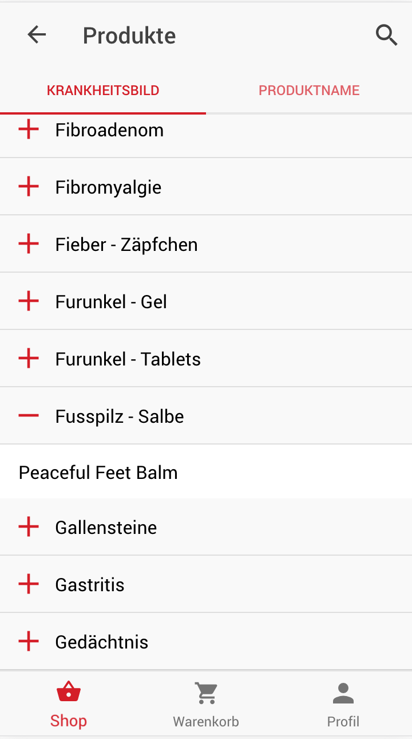Screen dimensions: 412x739
Task: Expand Furunkel - Gel plus icon
Action: click(x=29, y=301)
